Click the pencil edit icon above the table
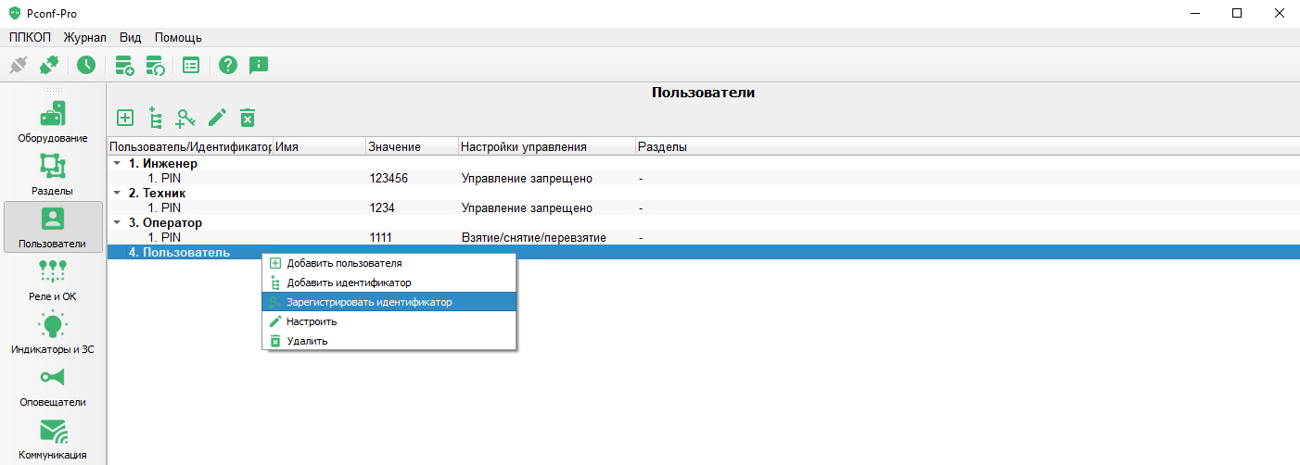Viewport: 1300px width, 465px height. click(x=217, y=118)
